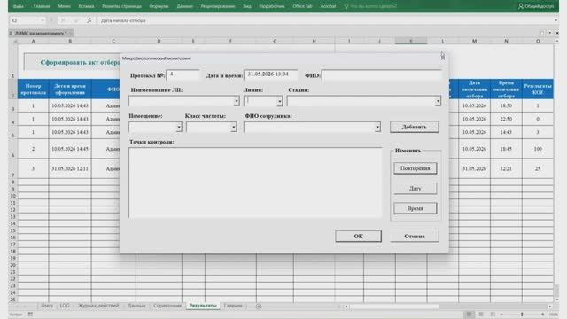This screenshot has width=567, height=319.
Task: Click the Дата и время field
Action: coord(271,74)
